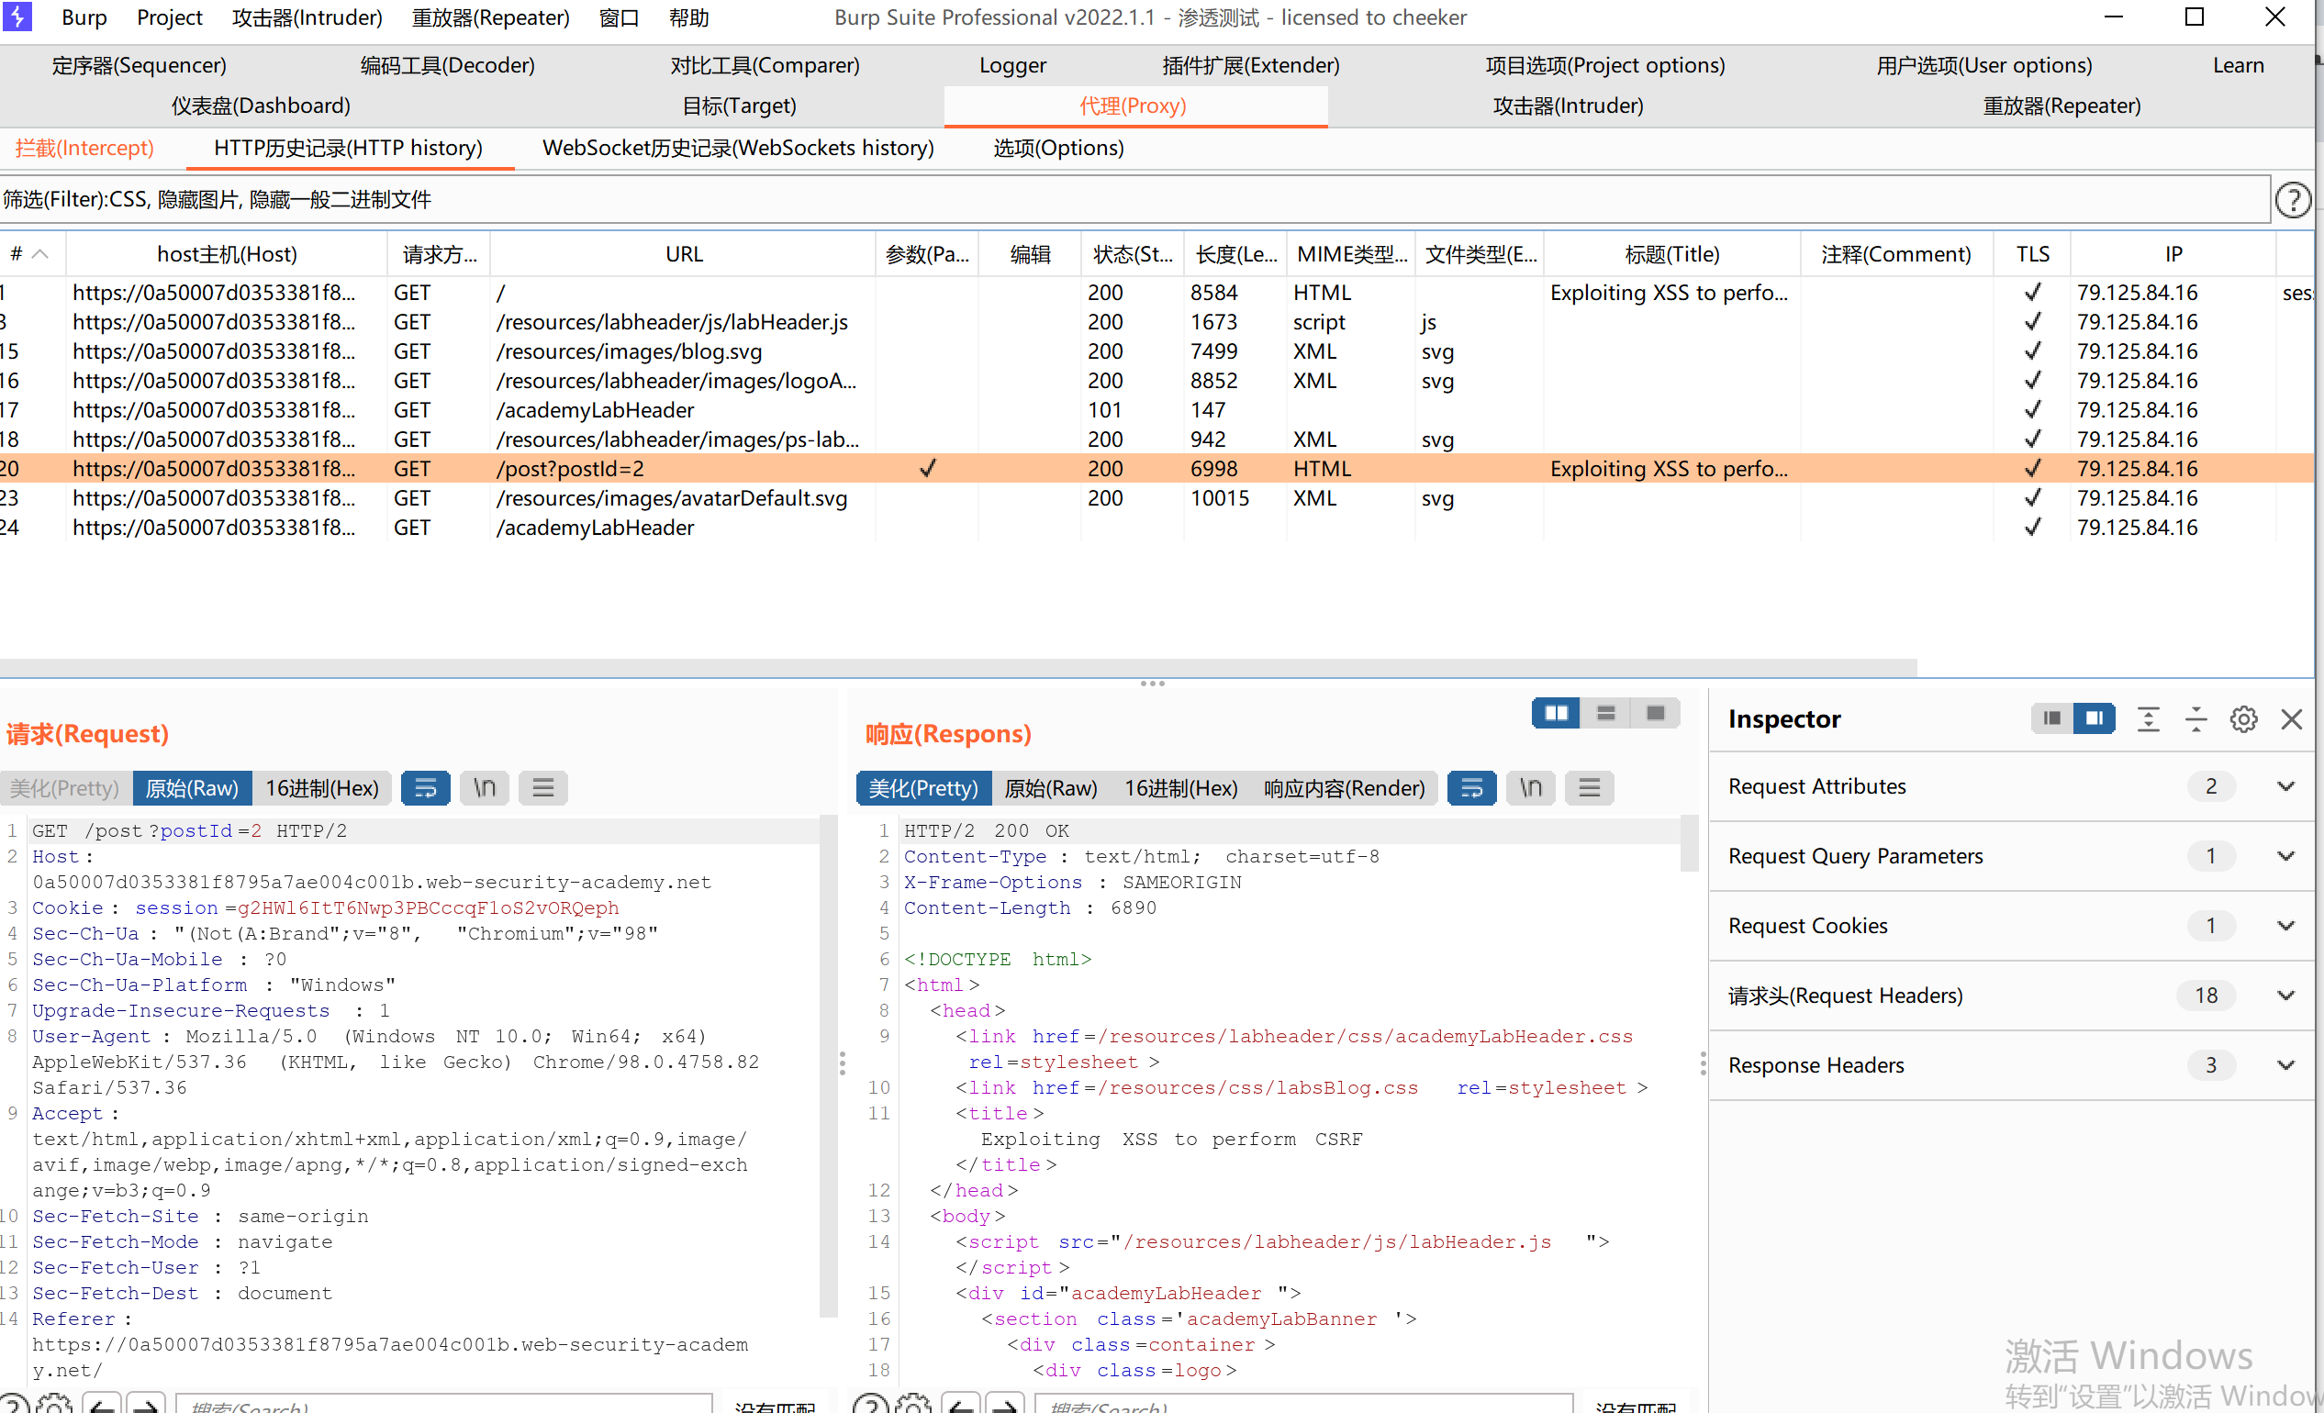Open the Intruder top menu
Screen dimensions: 2324x1413
(x=307, y=18)
